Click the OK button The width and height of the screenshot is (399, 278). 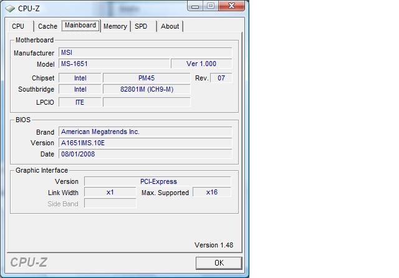point(219,263)
